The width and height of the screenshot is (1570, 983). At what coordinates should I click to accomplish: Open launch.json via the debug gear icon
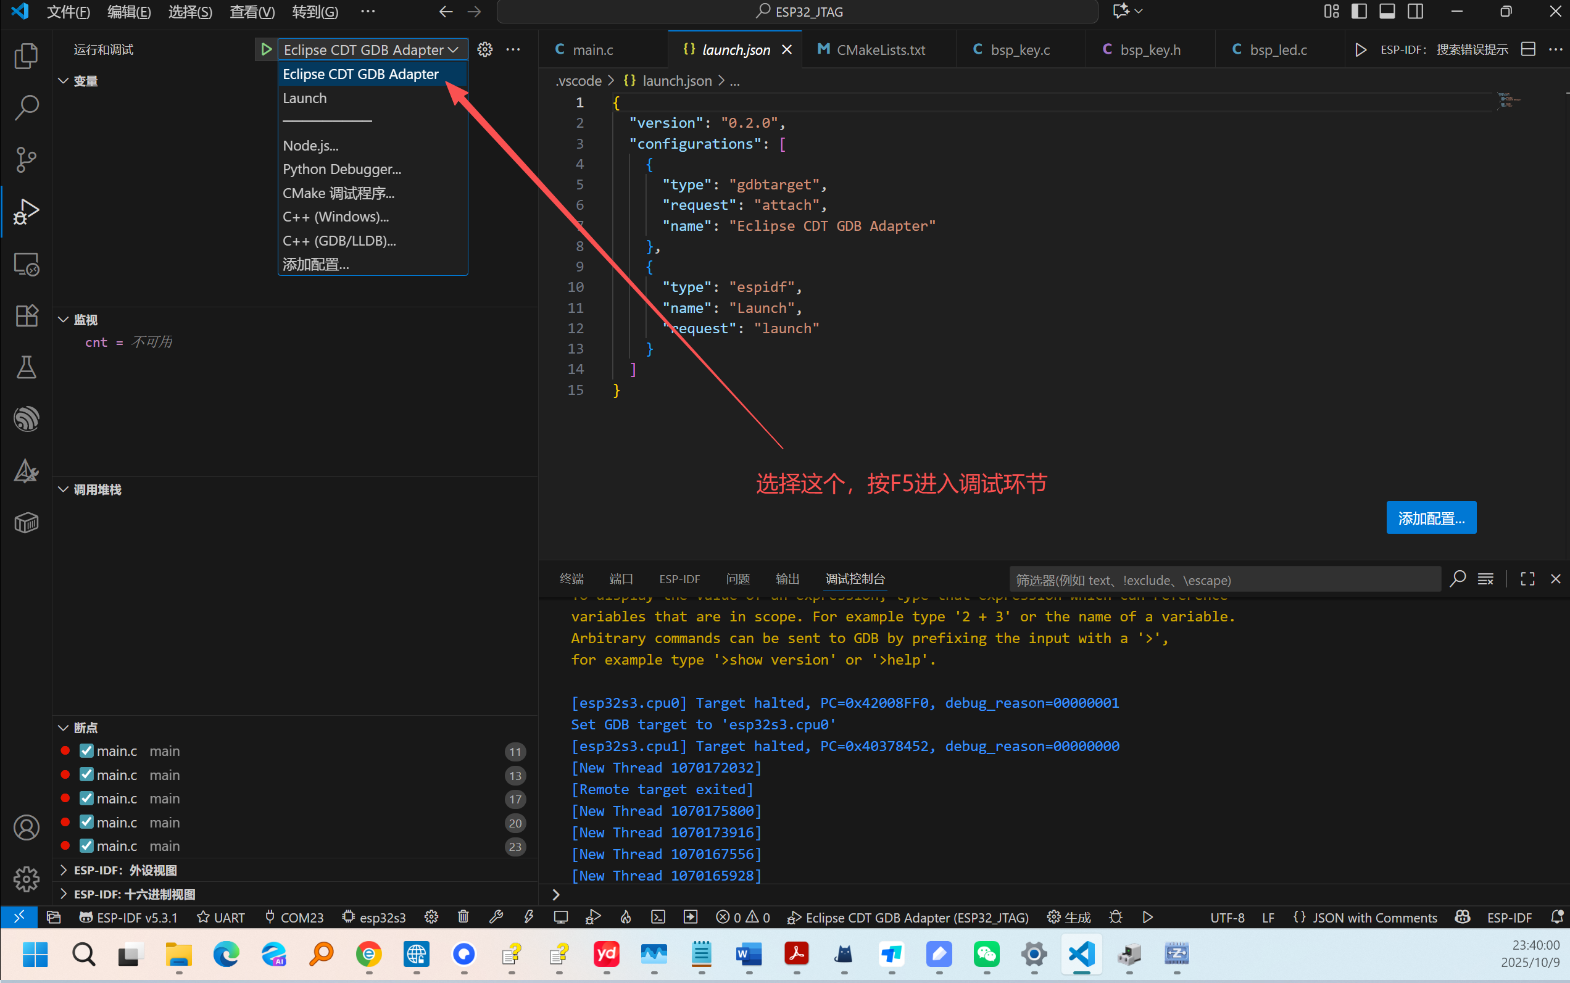pyautogui.click(x=485, y=49)
